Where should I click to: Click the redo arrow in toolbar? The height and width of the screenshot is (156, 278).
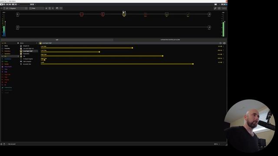61,8
